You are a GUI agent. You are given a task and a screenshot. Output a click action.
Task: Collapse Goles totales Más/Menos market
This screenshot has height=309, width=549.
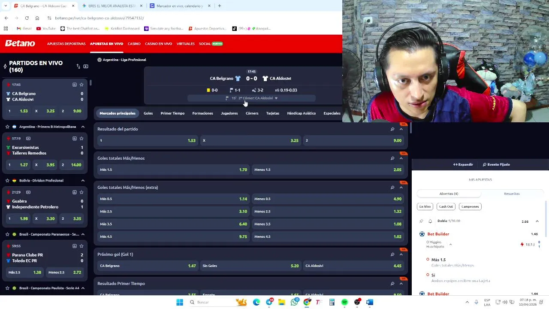[401, 158]
